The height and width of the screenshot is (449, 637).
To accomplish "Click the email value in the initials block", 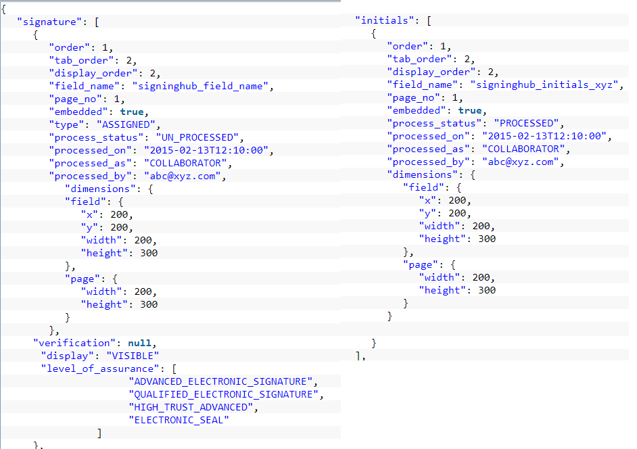I will pos(523,162).
